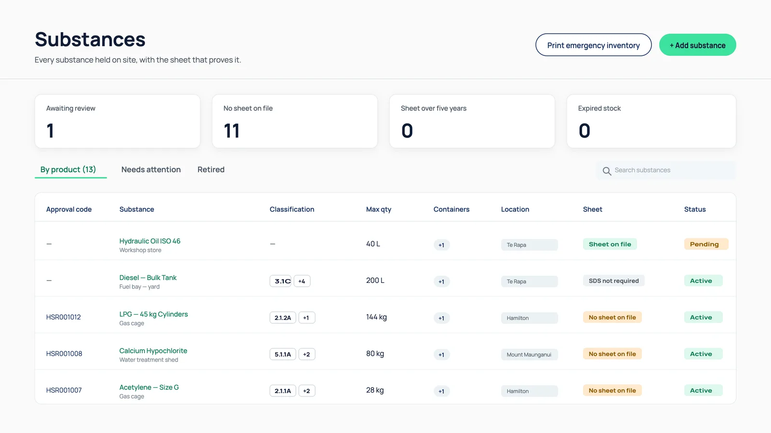Click the Mount Maunganui location tag
Viewport: 771px width, 433px height.
coord(529,355)
